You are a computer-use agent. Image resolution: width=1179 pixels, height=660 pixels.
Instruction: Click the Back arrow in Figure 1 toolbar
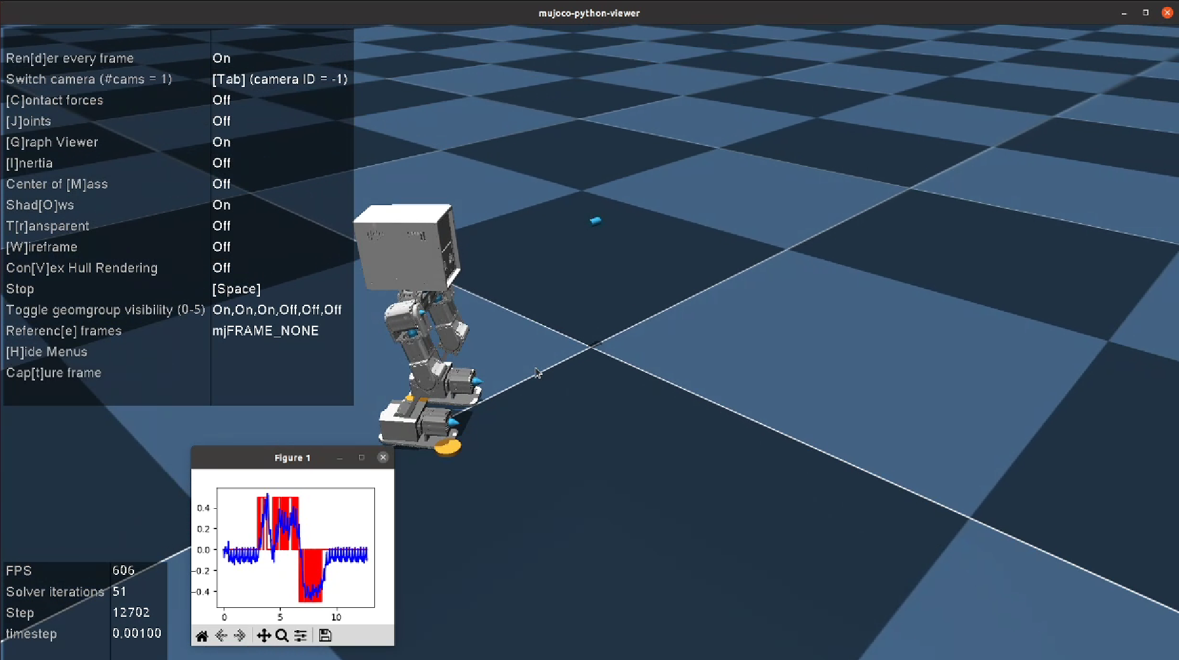(x=221, y=636)
